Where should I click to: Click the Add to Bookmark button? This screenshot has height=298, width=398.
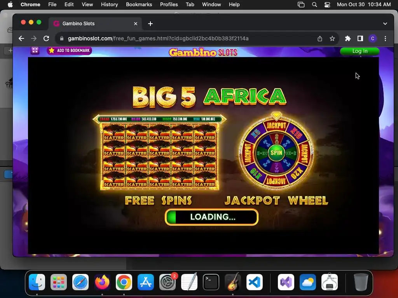tap(70, 50)
